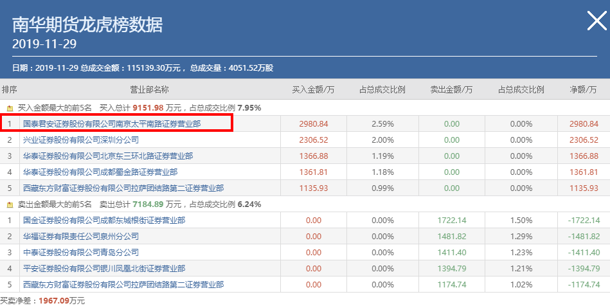Open 华泰证券北京东三环北路证券营业部 link
This screenshot has height=308, width=610.
(x=108, y=156)
